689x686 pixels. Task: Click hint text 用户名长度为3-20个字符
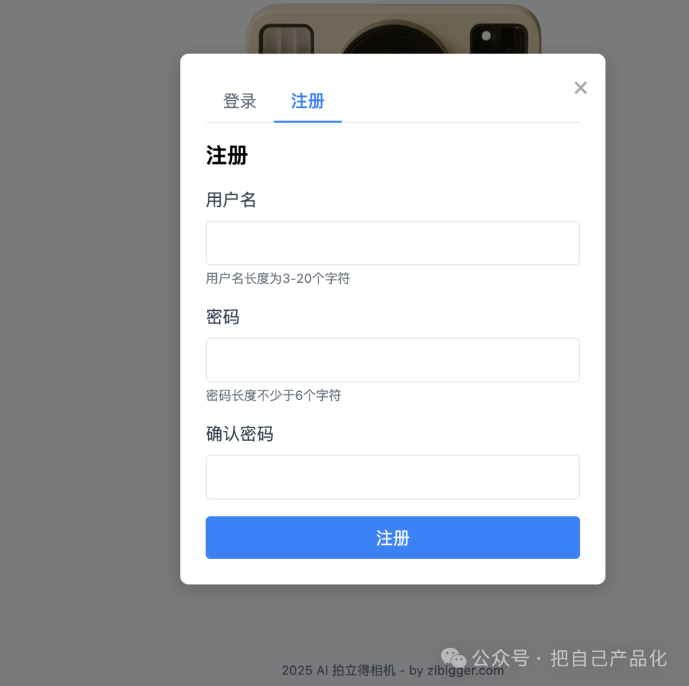pyautogui.click(x=278, y=279)
